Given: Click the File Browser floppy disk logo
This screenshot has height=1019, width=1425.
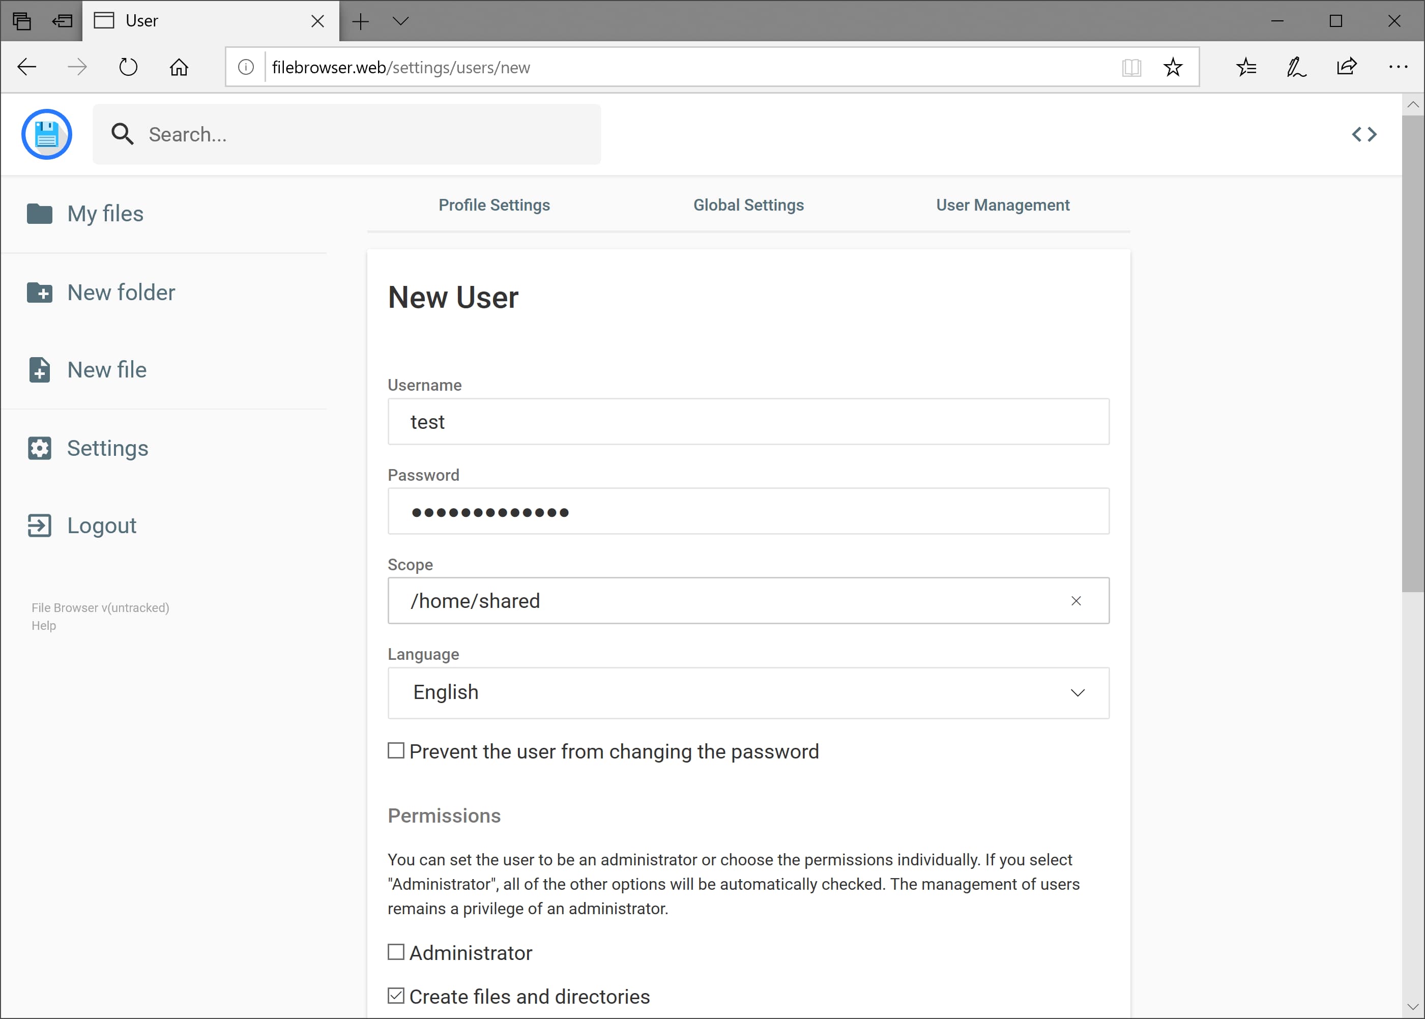Looking at the screenshot, I should coord(46,134).
